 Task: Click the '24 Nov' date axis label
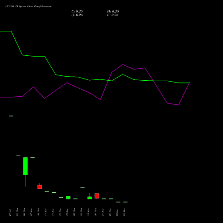pos(81,212)
